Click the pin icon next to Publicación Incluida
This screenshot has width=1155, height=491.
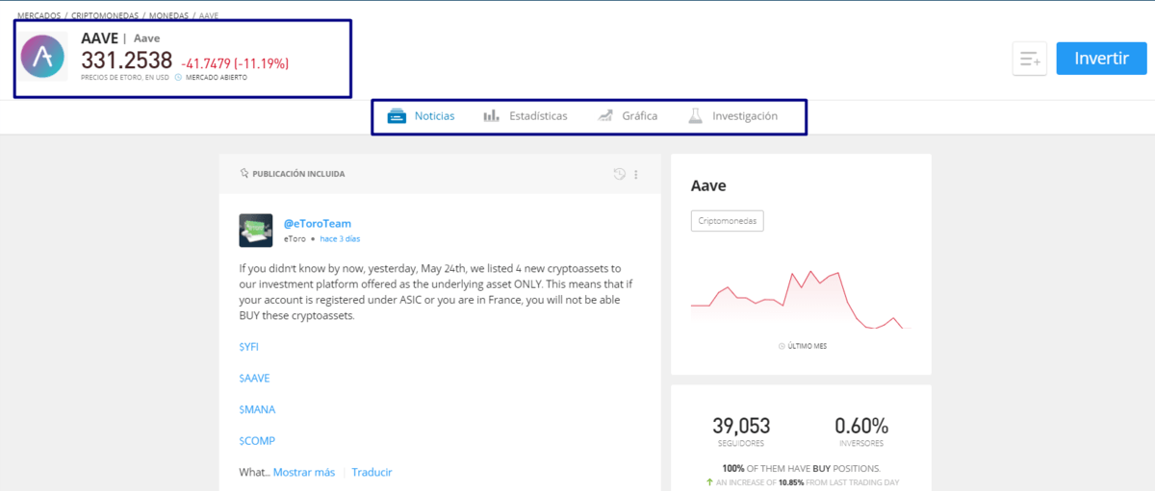click(x=244, y=174)
